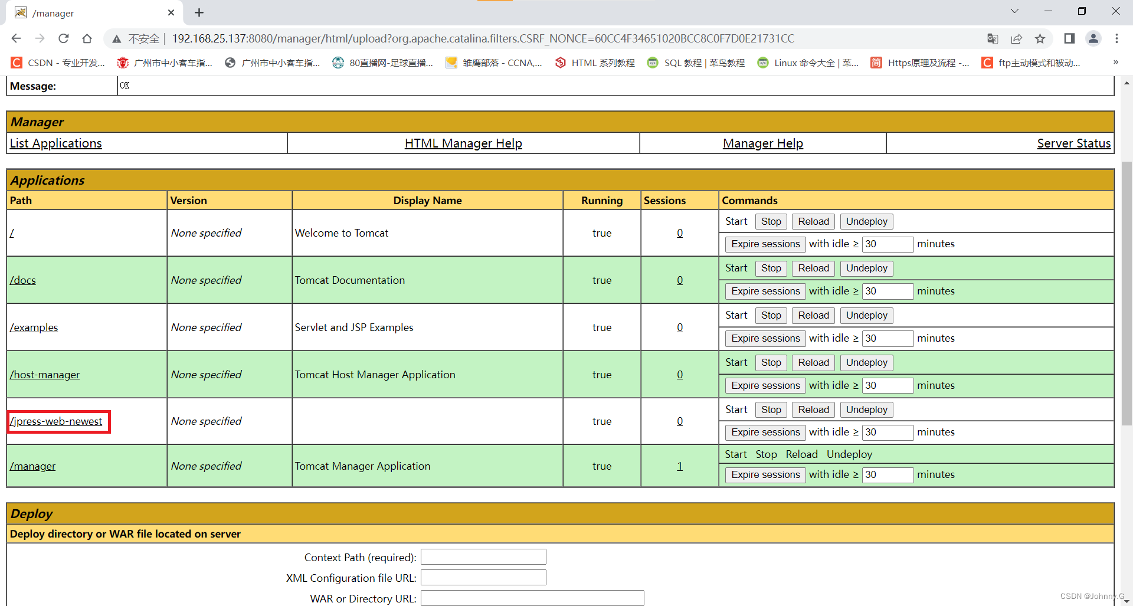
Task: Click idle minutes field for /jpress-web-newest
Action: [x=888, y=432]
